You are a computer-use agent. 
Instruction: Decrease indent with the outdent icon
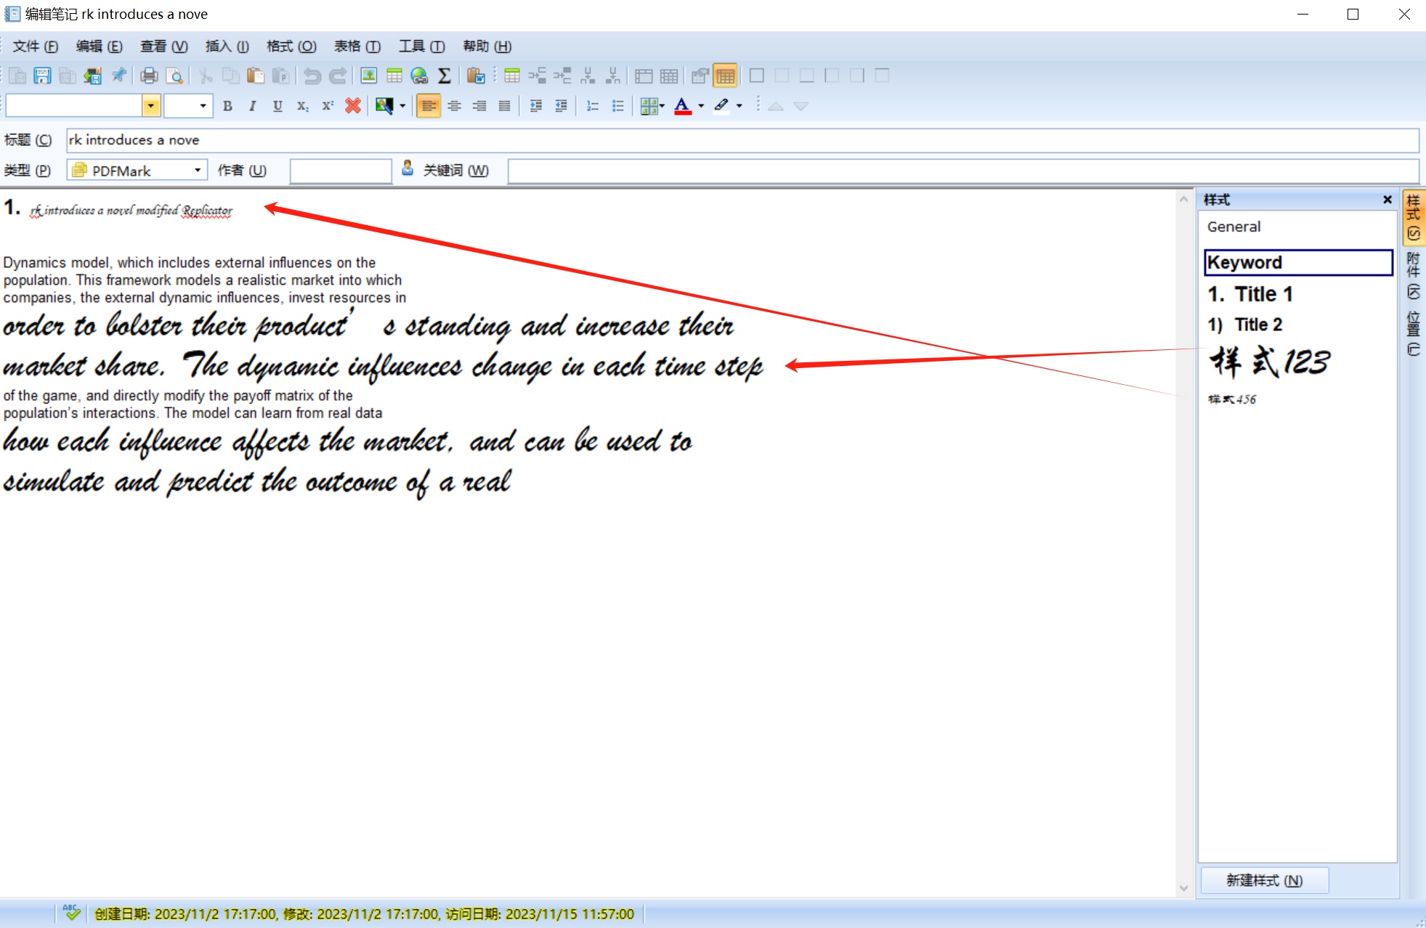561,106
